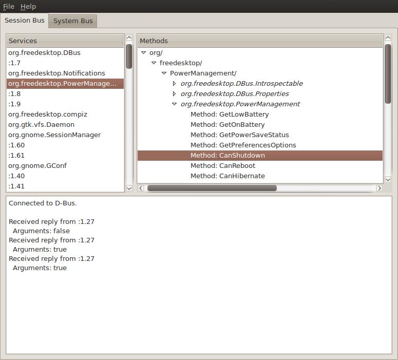Collapse the org/ tree node
398x360 pixels.
[x=144, y=53]
